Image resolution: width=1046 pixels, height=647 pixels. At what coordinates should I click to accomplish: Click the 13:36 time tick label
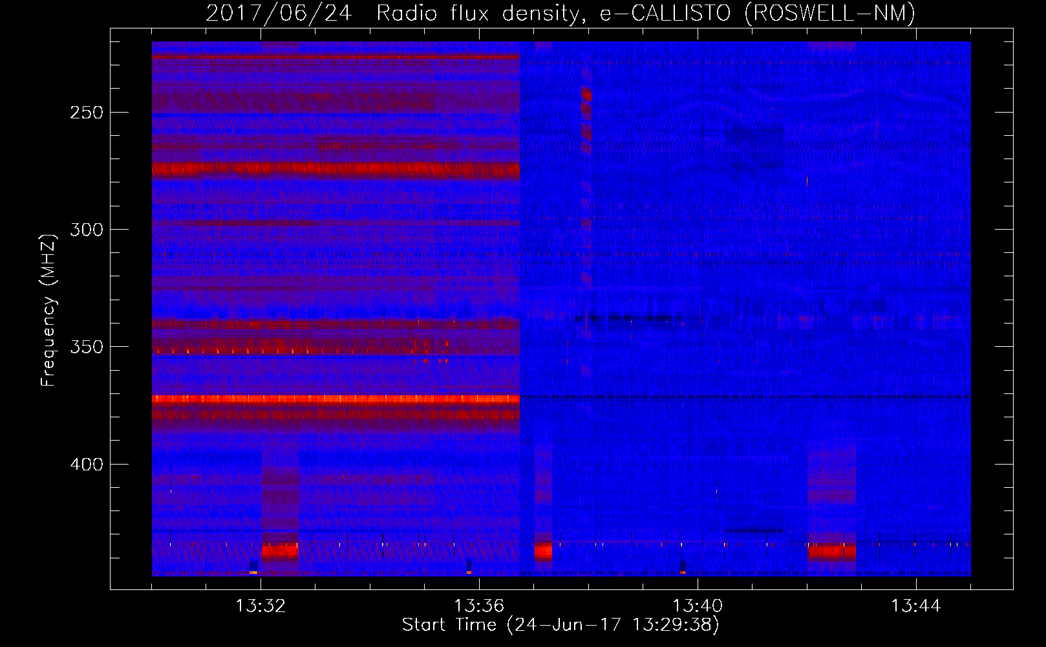[x=479, y=606]
